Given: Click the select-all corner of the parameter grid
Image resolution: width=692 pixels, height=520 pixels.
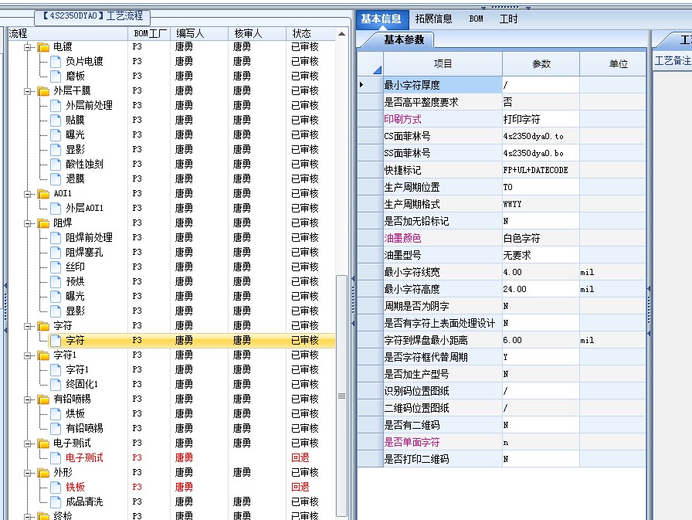Looking at the screenshot, I should 370,64.
